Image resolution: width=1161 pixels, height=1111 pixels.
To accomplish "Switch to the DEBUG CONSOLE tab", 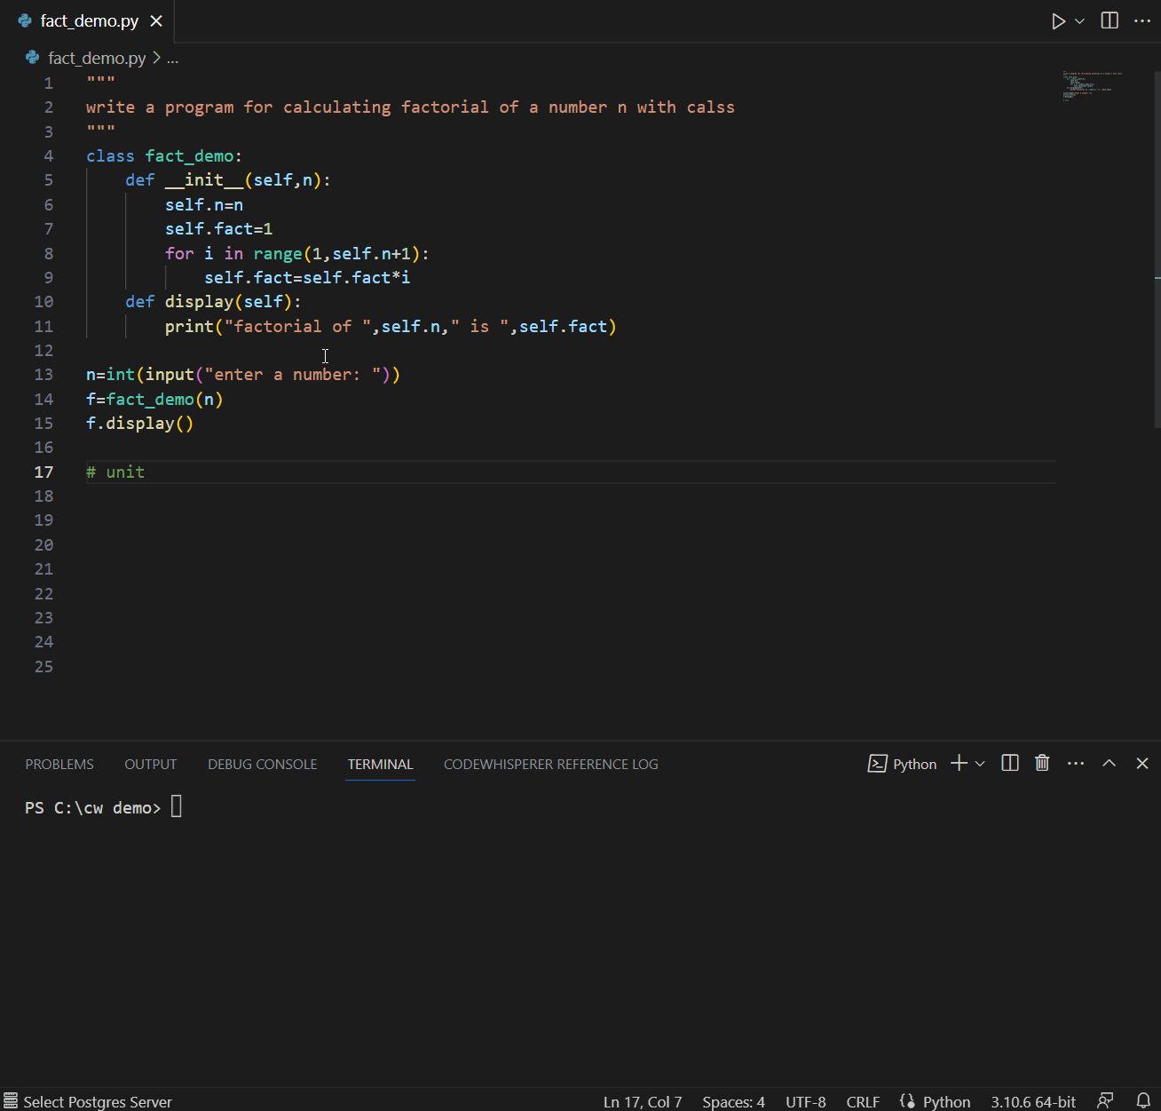I will point(262,764).
